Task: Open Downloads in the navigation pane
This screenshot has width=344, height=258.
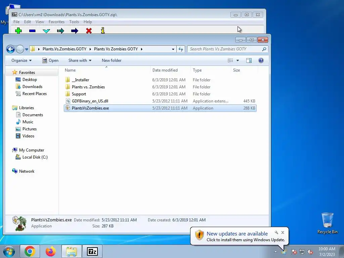Action: pos(32,86)
